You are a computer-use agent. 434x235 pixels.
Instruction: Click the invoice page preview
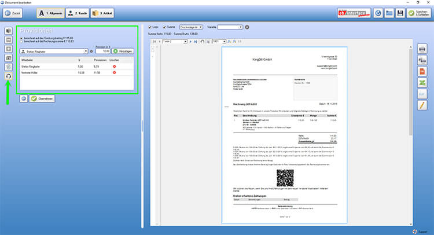[285, 135]
